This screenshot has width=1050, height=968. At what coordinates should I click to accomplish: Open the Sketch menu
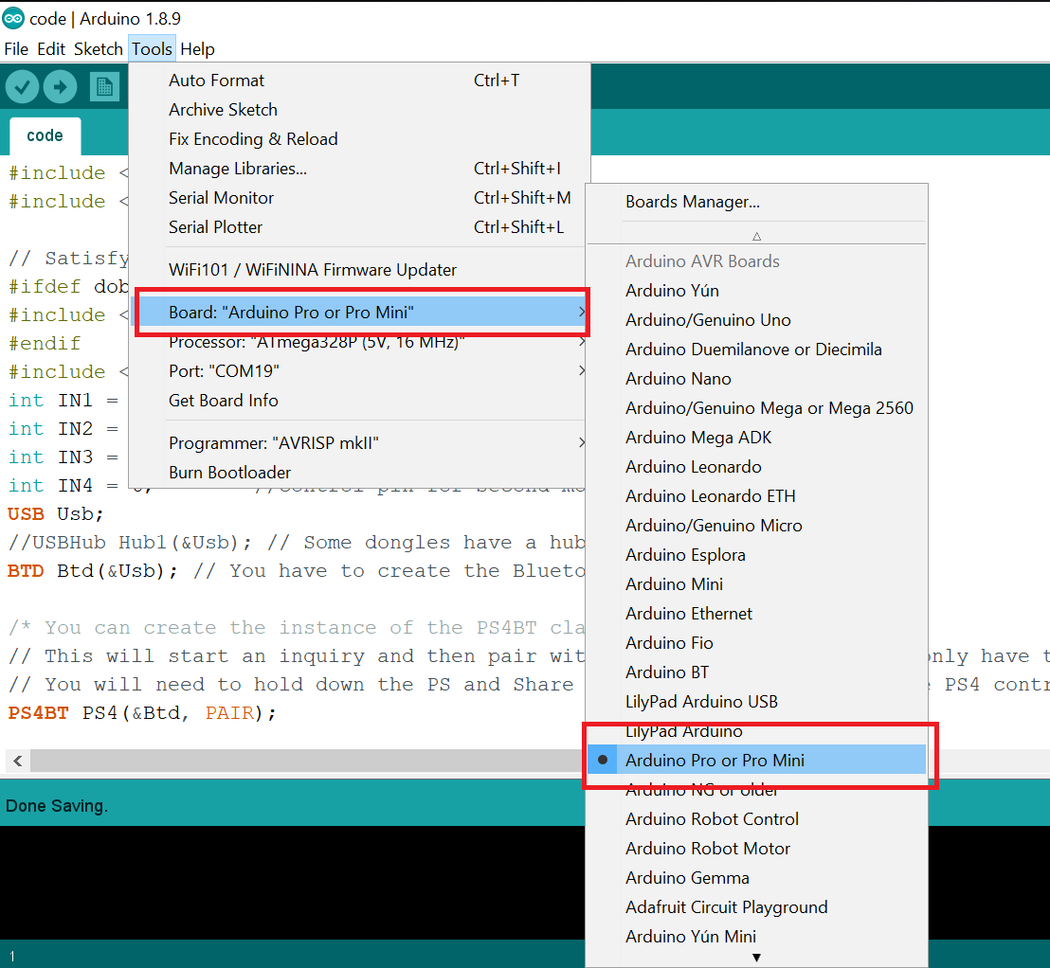point(99,49)
